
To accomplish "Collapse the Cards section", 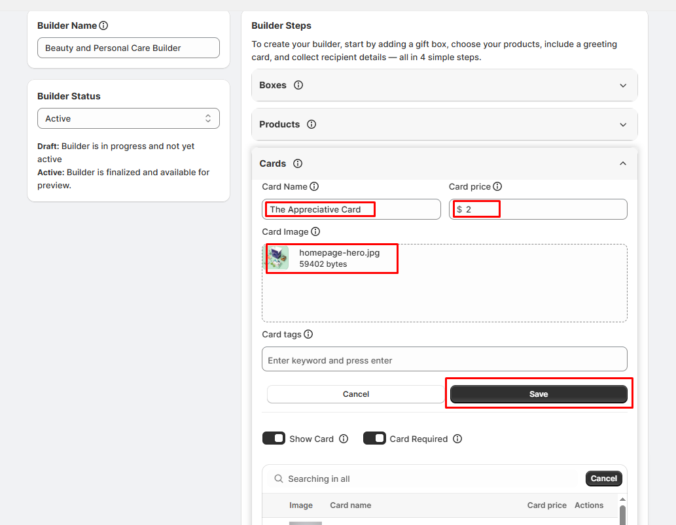I will click(623, 164).
